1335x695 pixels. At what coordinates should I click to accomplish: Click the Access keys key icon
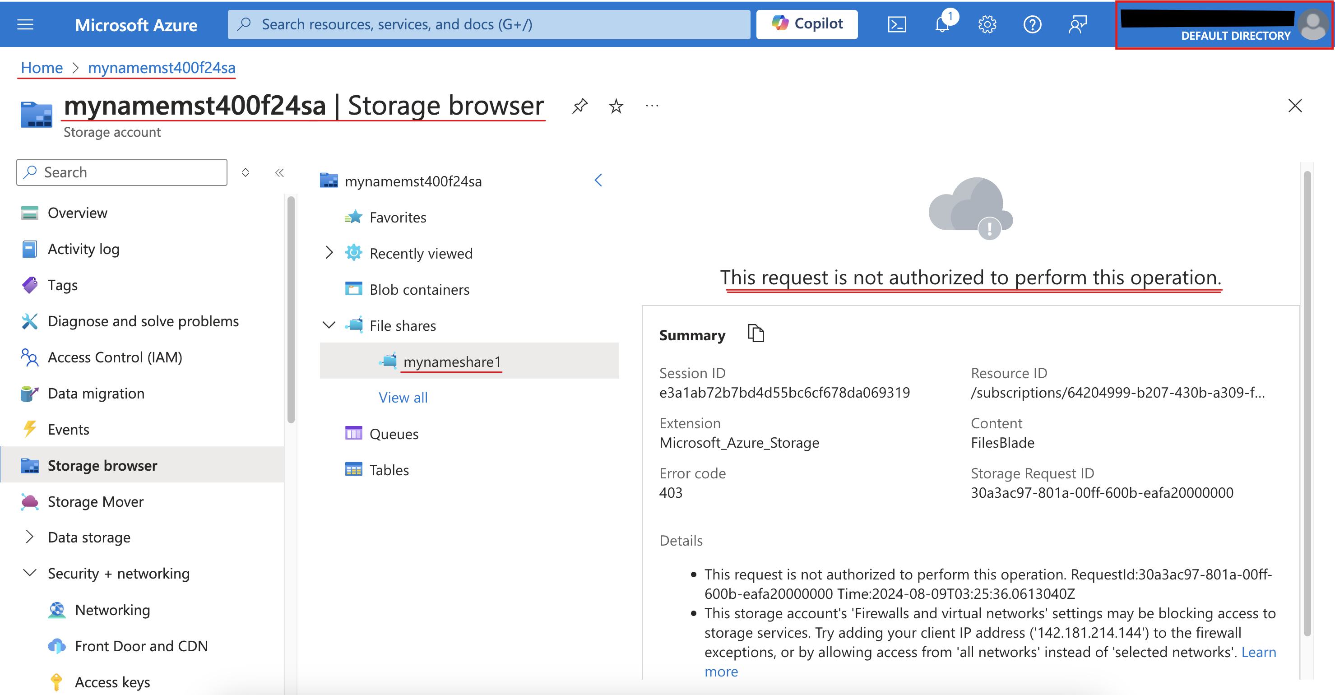click(x=56, y=682)
